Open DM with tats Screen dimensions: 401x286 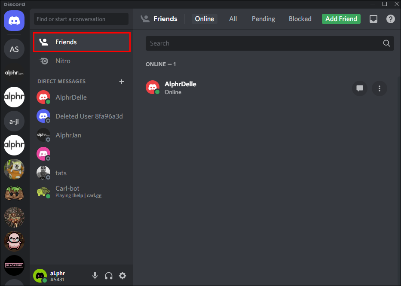click(82, 173)
